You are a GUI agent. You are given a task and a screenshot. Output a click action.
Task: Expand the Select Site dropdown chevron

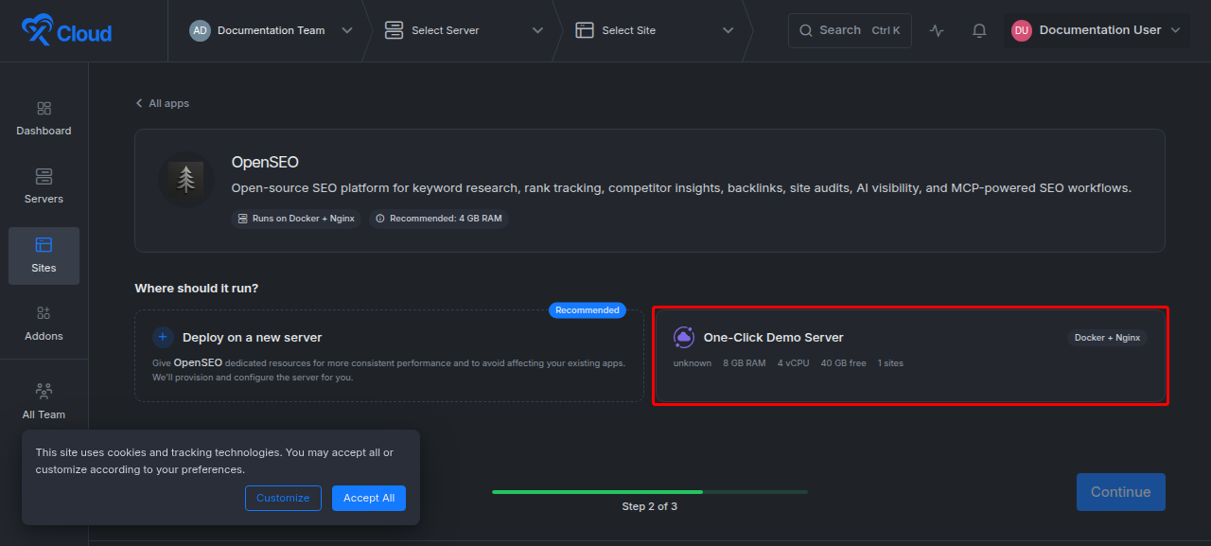pyautogui.click(x=728, y=30)
